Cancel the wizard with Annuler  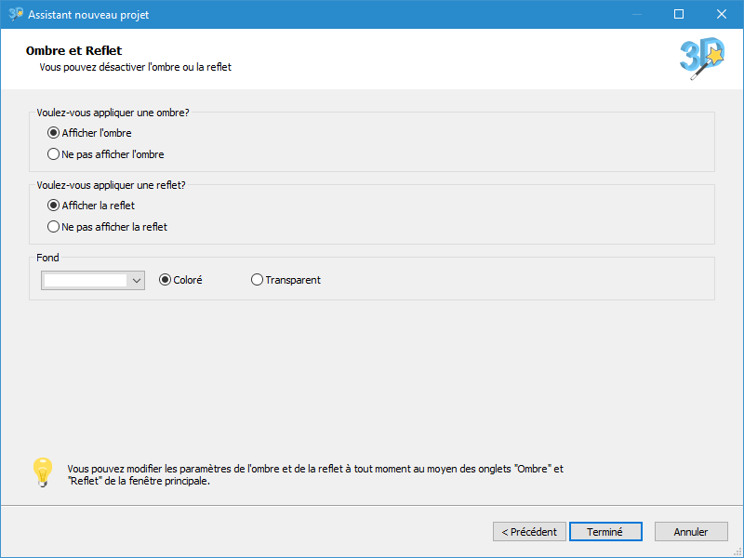(x=691, y=532)
